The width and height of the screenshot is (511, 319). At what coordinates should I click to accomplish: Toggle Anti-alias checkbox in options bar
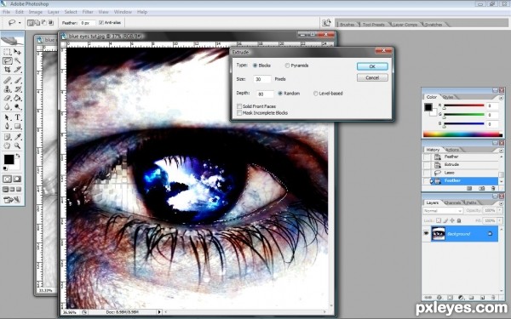[x=101, y=22]
